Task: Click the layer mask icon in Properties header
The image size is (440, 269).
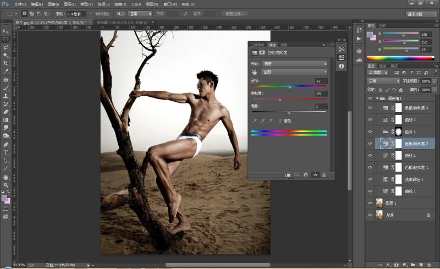Action: click(x=262, y=52)
